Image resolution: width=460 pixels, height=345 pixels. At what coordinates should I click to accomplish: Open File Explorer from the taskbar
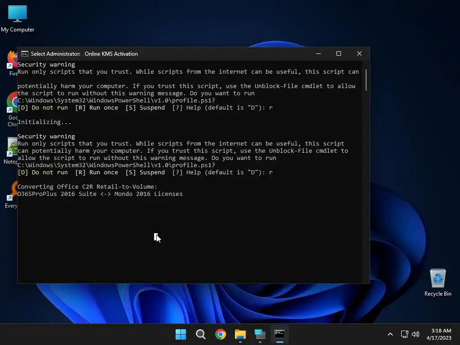240,334
